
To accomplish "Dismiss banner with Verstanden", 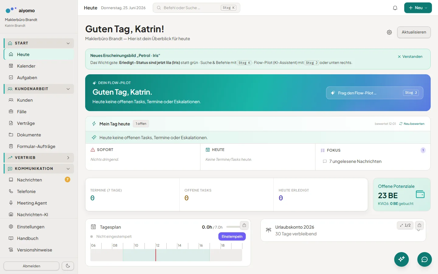I will pyautogui.click(x=410, y=57).
